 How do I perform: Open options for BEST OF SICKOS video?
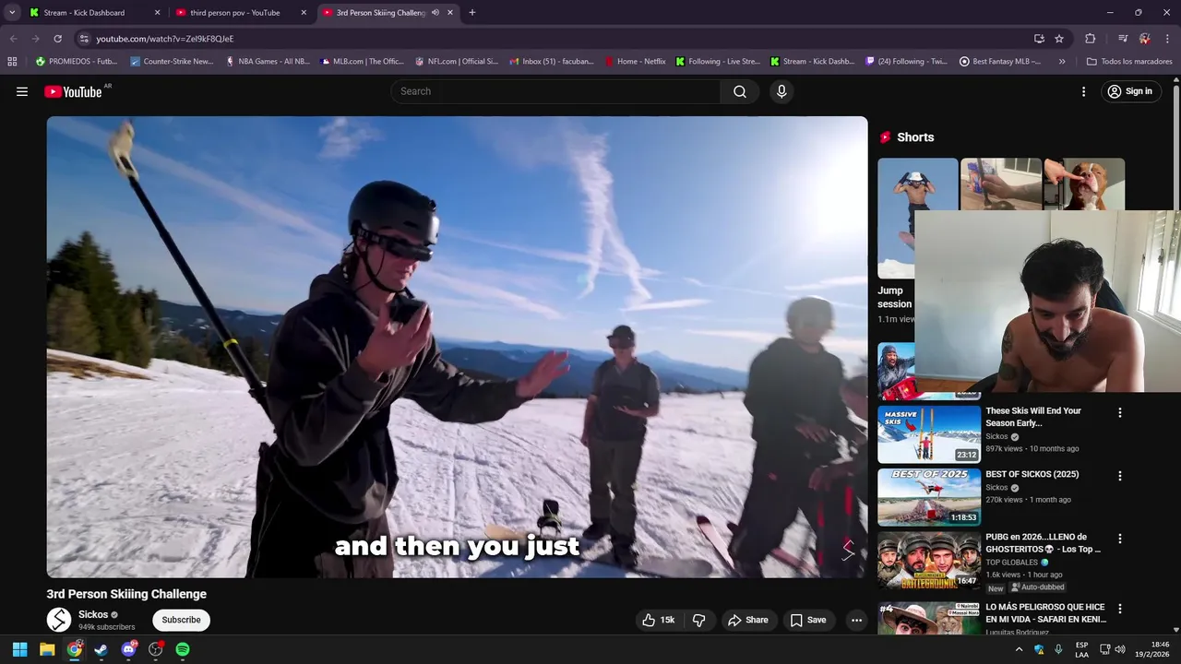[x=1120, y=476]
